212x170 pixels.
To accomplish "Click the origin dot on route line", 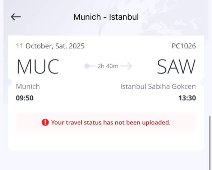I will (87, 66).
